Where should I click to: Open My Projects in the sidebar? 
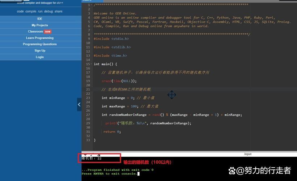(x=40, y=25)
